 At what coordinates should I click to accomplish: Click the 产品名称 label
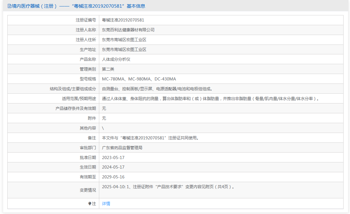click(88, 59)
